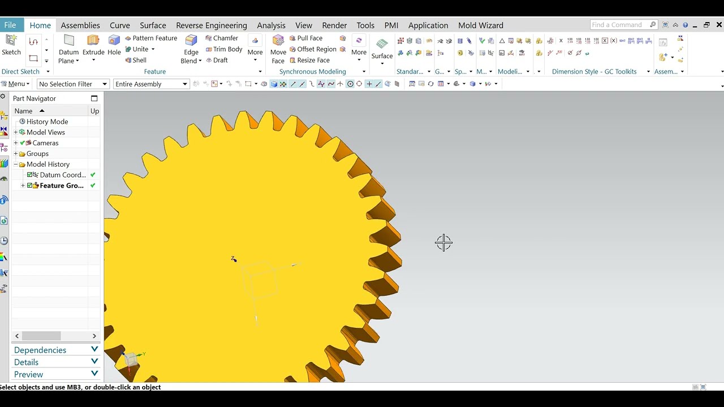Select the Hole feature tool
The image size is (724, 407).
point(114,45)
